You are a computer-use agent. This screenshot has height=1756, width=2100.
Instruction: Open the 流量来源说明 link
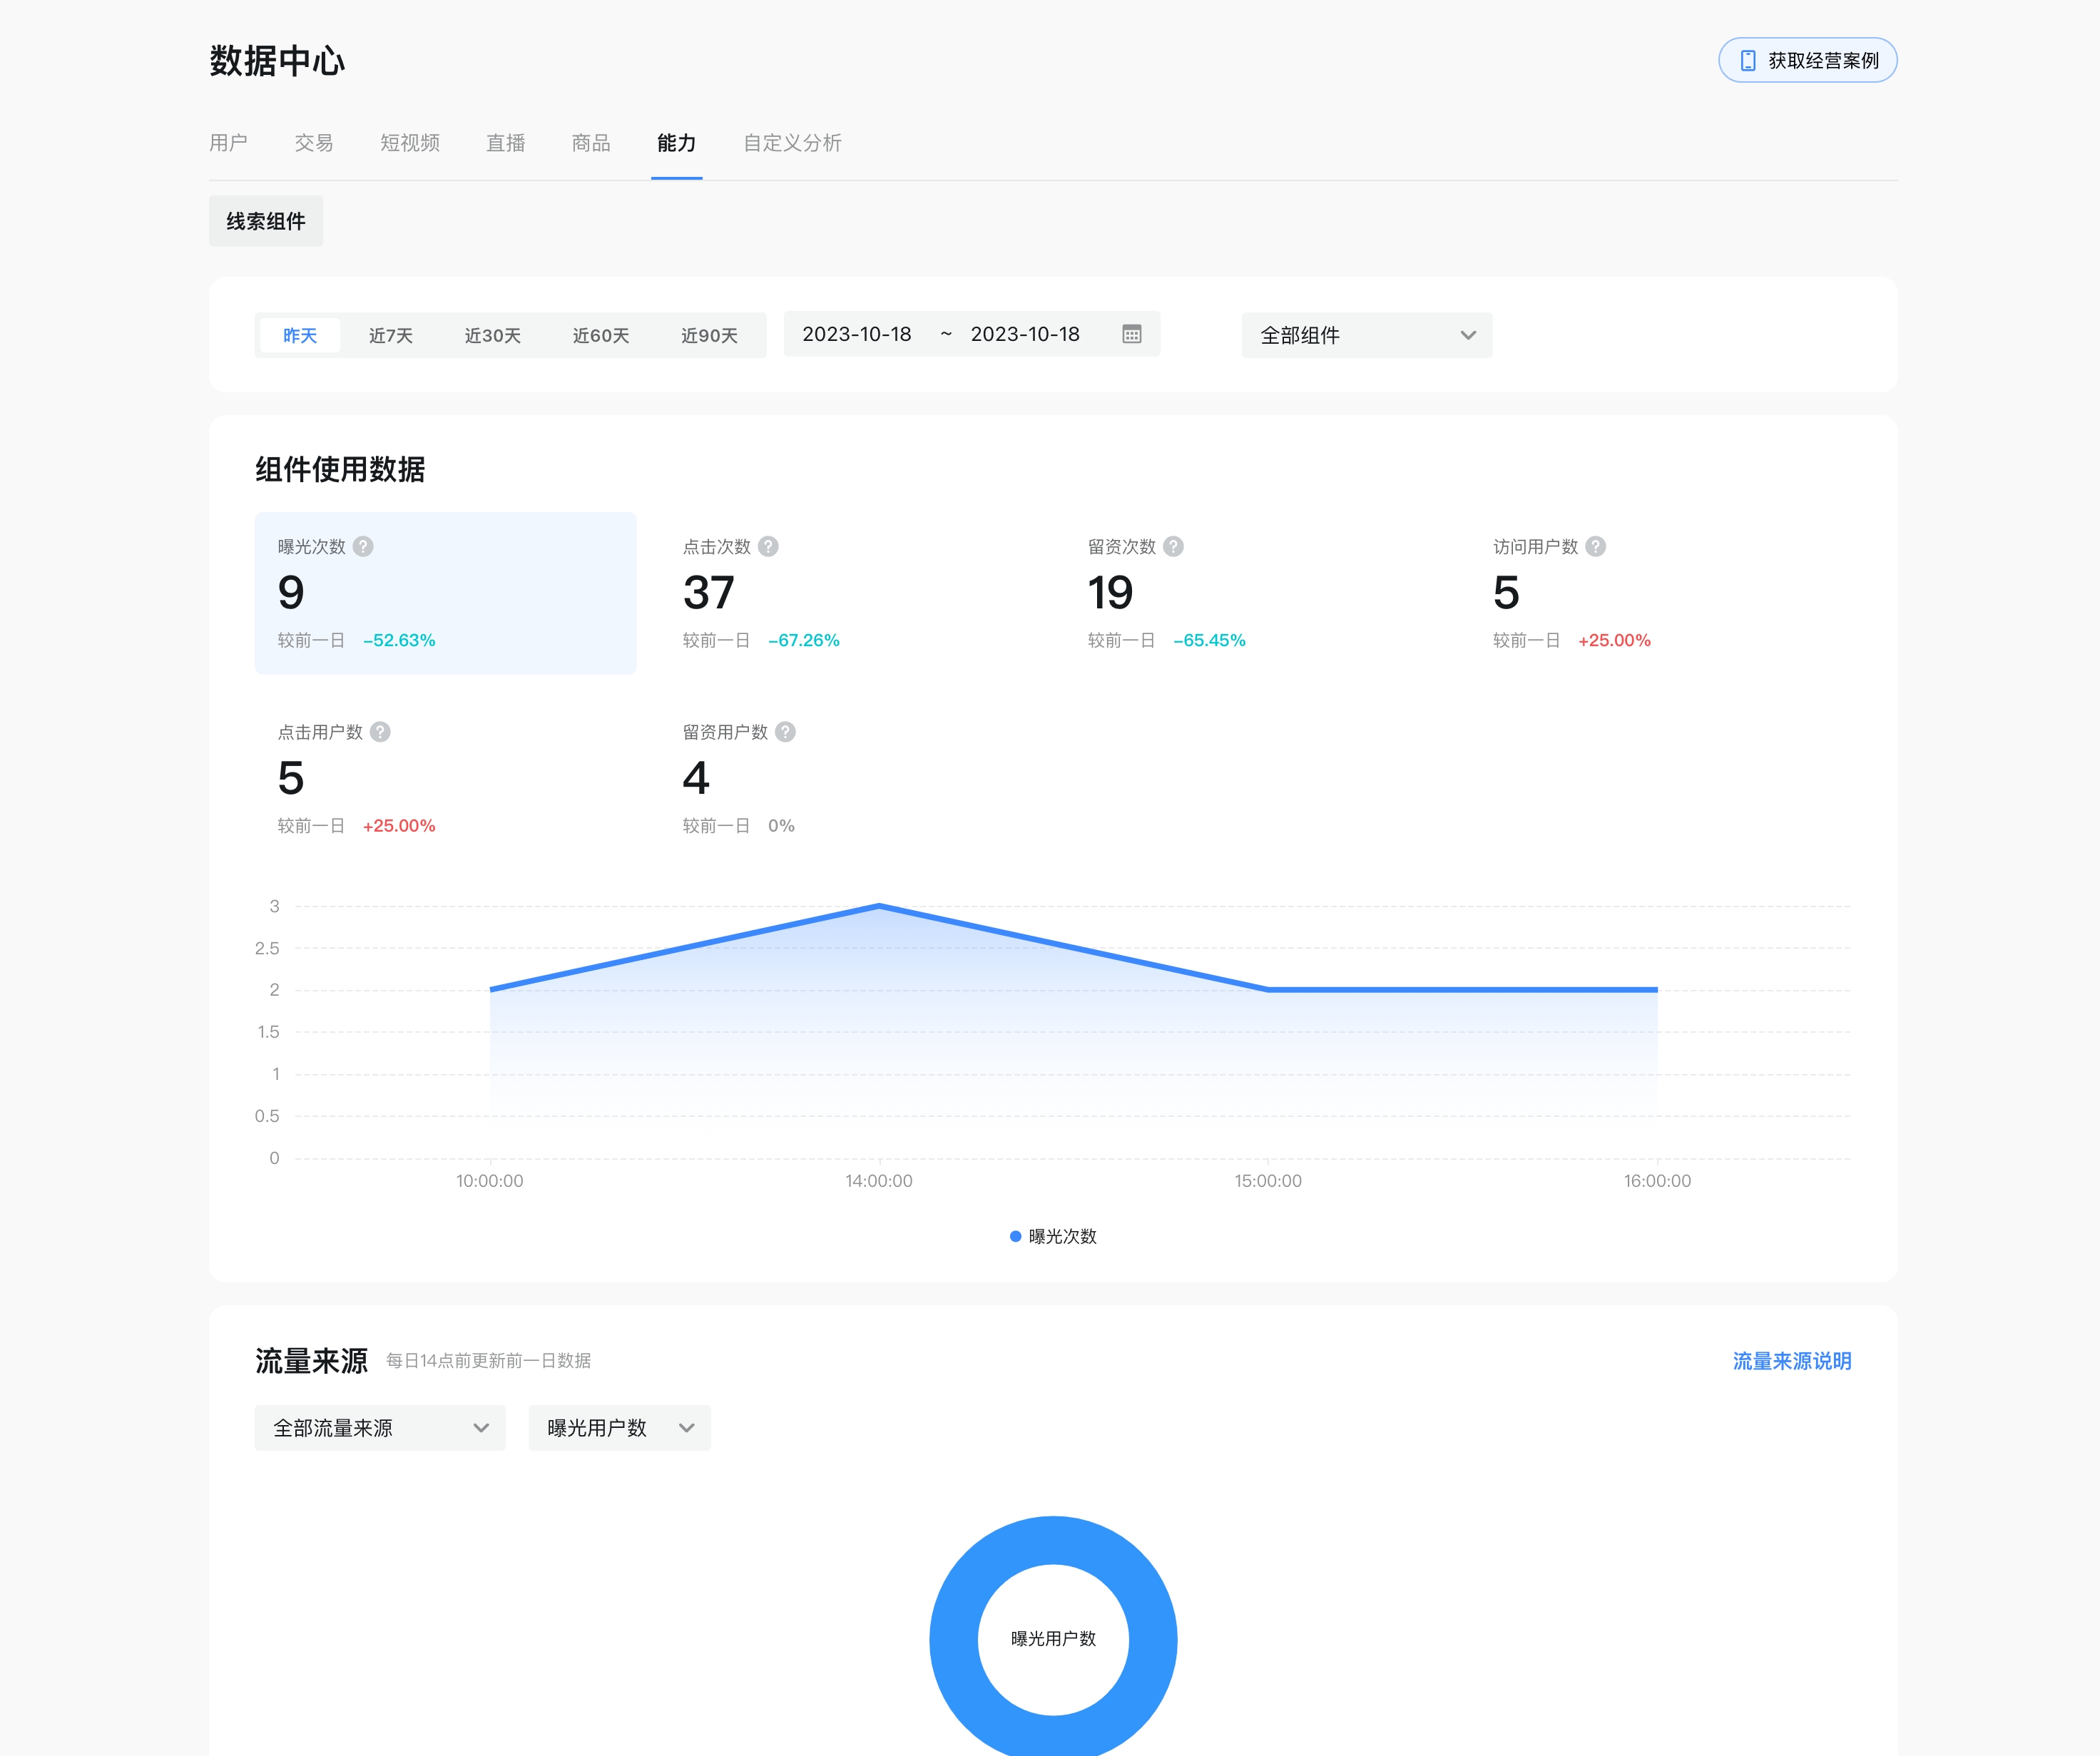pyautogui.click(x=1791, y=1361)
